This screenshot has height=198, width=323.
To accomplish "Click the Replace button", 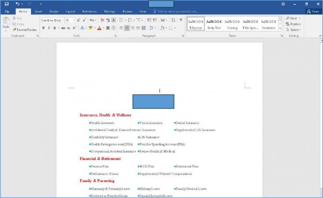I will coord(293,24).
